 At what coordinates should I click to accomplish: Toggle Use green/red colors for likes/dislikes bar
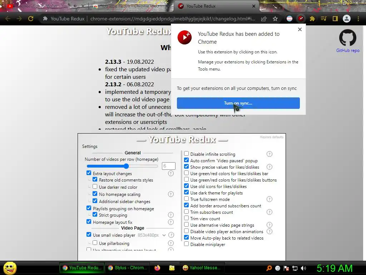(186, 173)
